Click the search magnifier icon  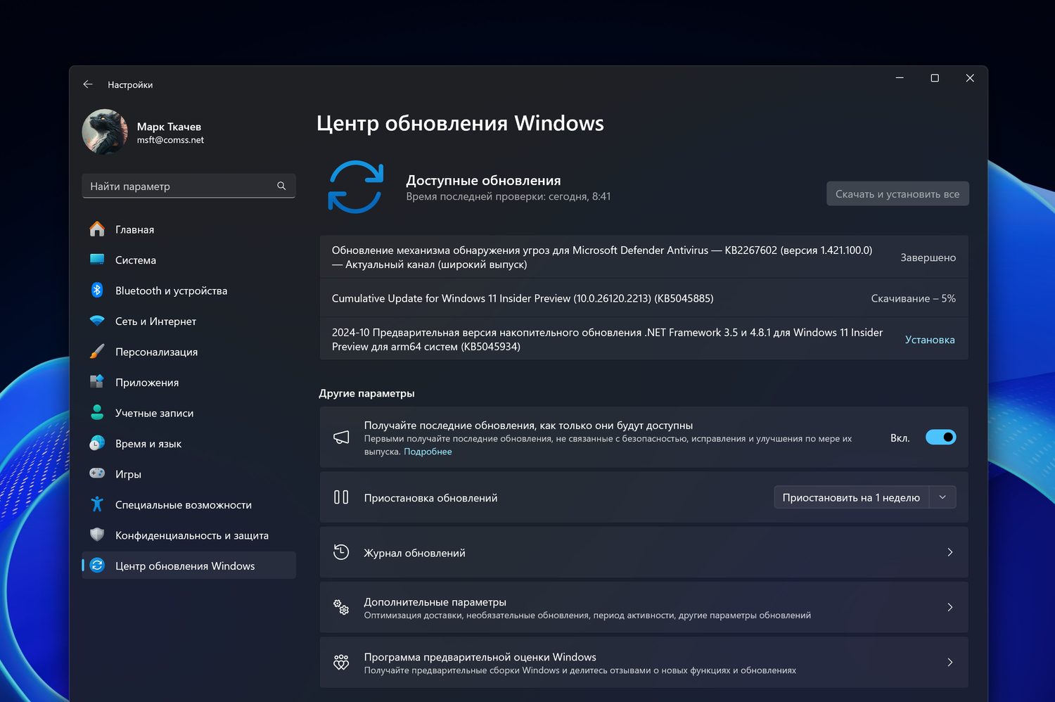[281, 186]
